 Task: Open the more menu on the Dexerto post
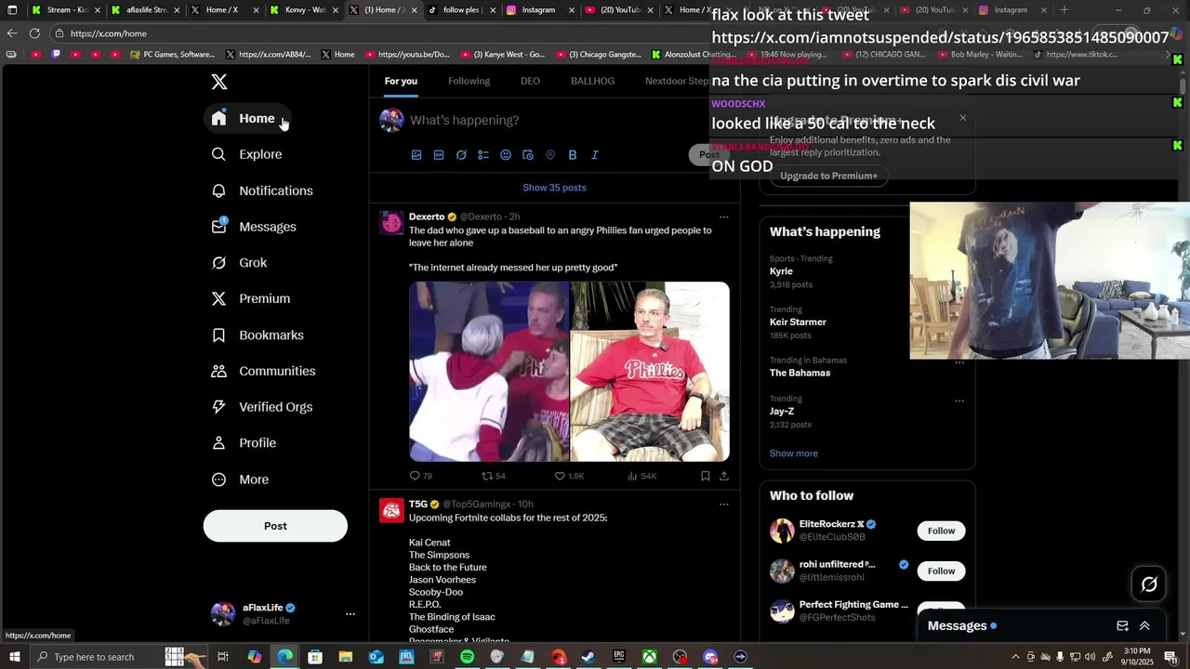point(723,217)
